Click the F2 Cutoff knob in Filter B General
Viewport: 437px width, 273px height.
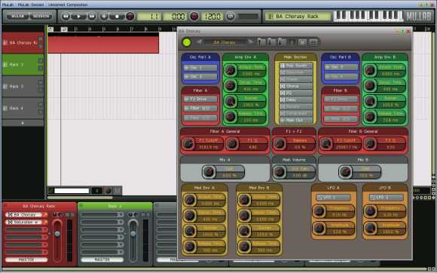tap(325, 143)
